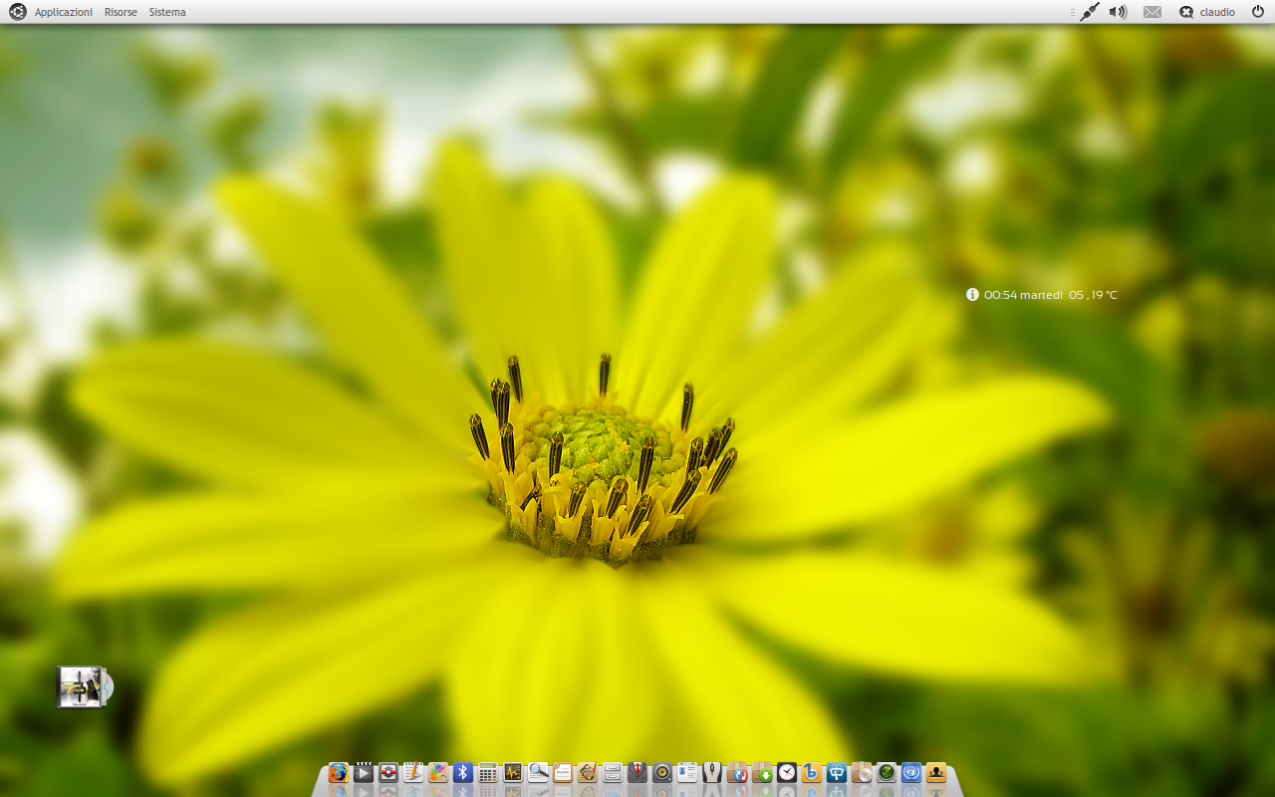The width and height of the screenshot is (1275, 797).
Task: Open the network connection plug indicator
Action: pos(1090,12)
